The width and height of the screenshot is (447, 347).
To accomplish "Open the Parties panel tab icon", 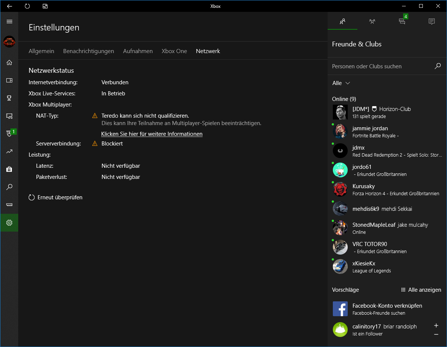I will [372, 22].
